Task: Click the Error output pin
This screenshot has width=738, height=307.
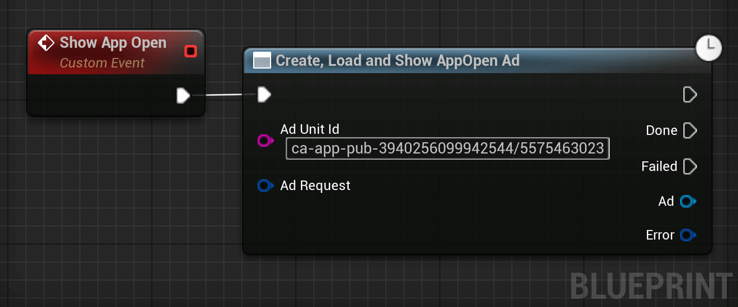Action: click(688, 235)
